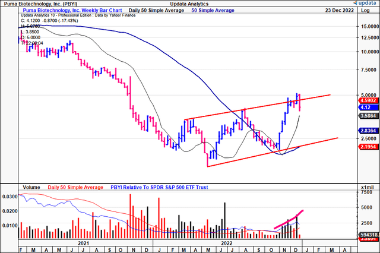Click the 594318 volume value tag
The image size is (380, 253).
(x=368, y=235)
